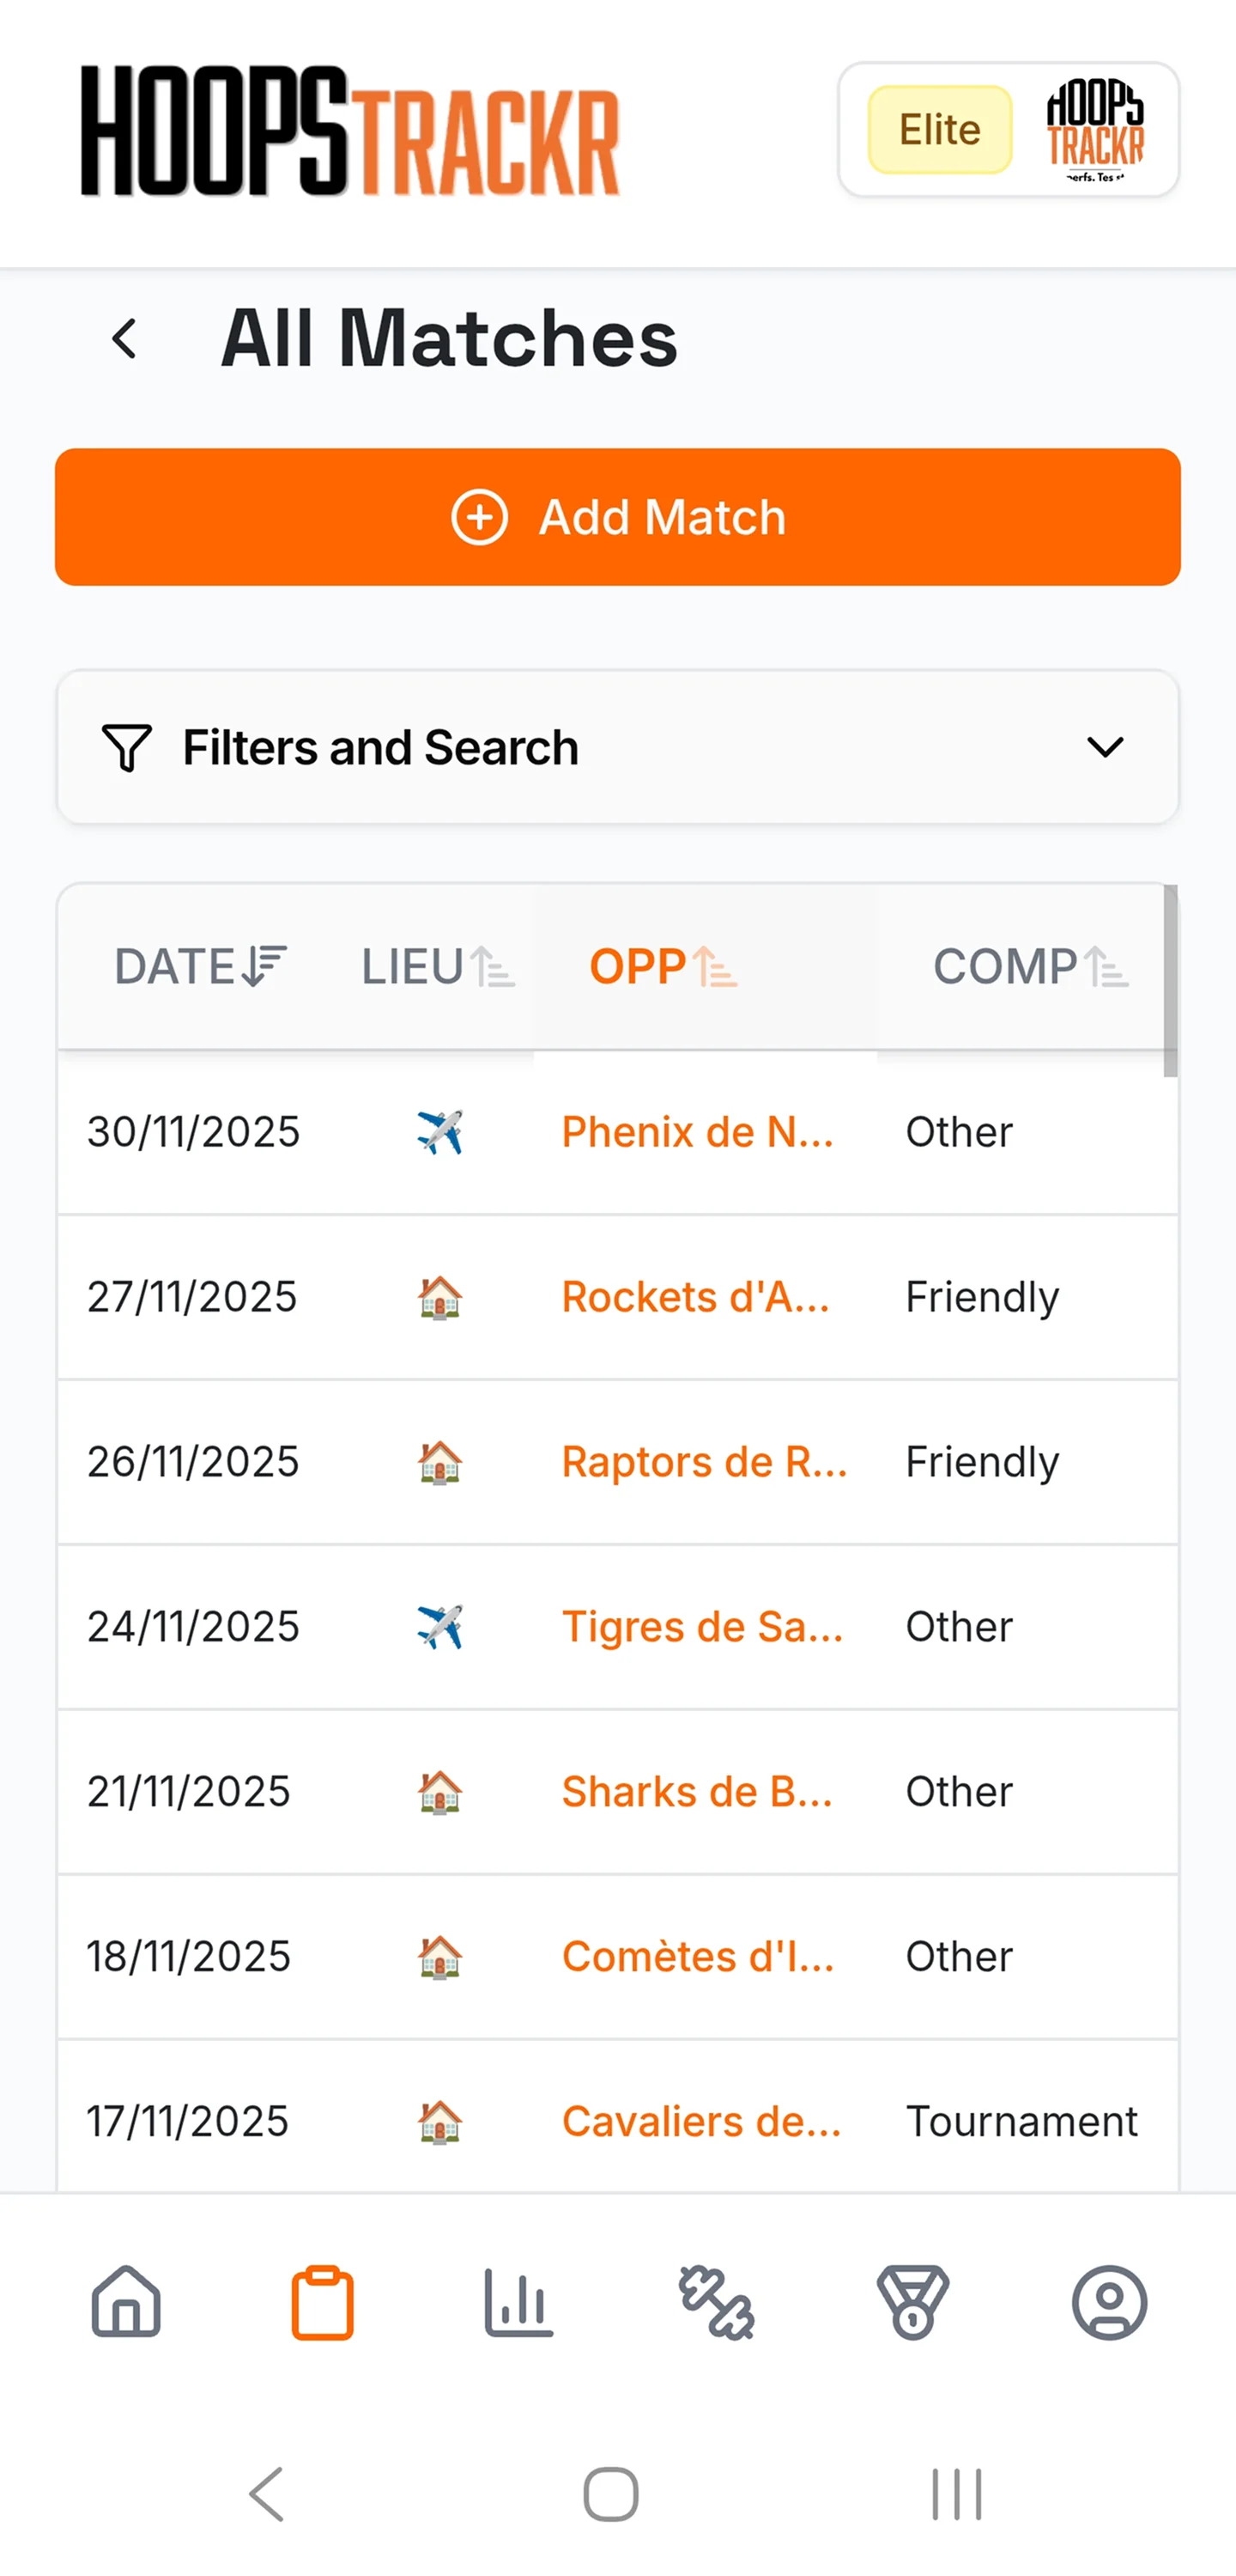Click the house home icon beside Rockets d'A...
The image size is (1236, 2576).
tap(439, 1296)
